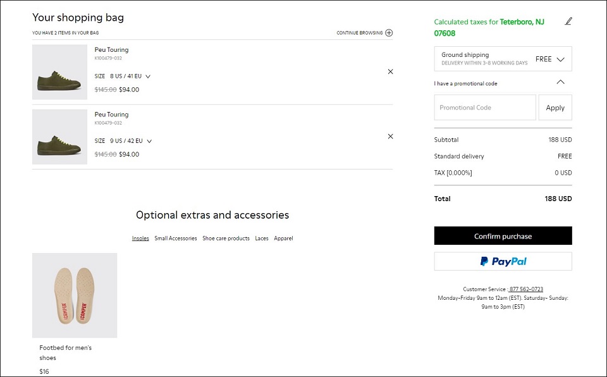Open the Apparel tab
The height and width of the screenshot is (377, 607).
(x=283, y=238)
